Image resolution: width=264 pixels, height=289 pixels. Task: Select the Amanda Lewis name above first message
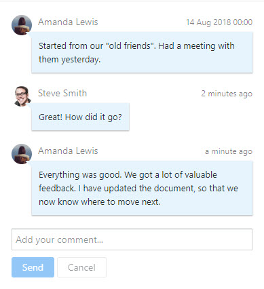click(68, 22)
